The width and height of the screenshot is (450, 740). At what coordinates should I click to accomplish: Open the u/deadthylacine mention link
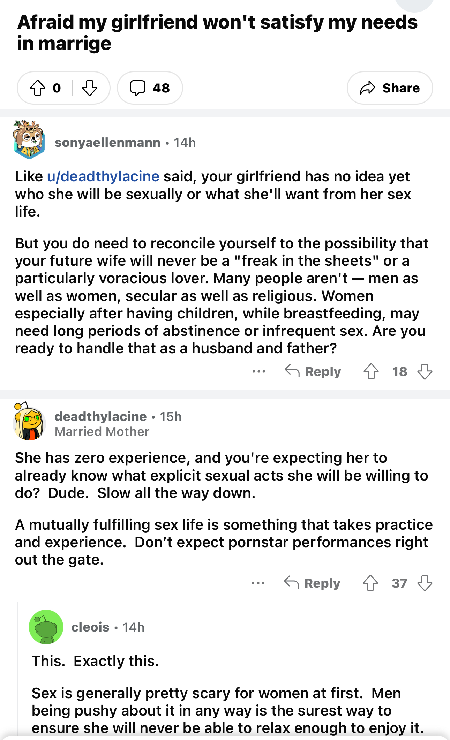[x=103, y=176]
